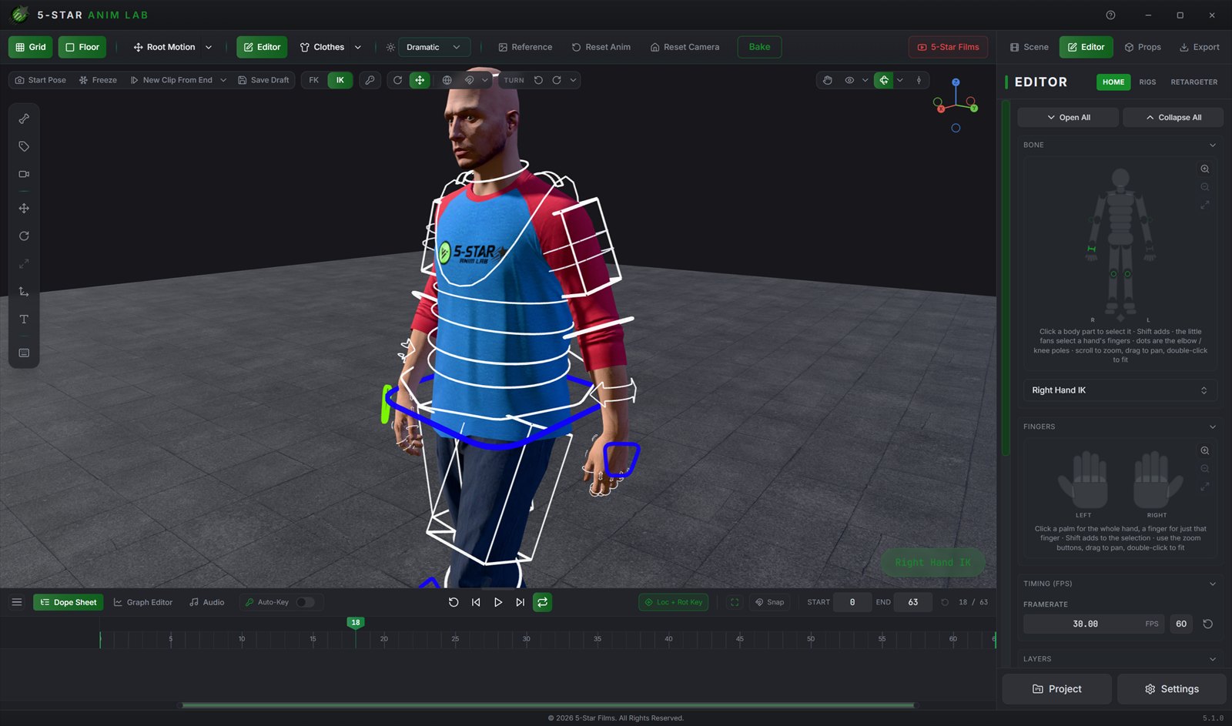The width and height of the screenshot is (1232, 726).
Task: Toggle loop playback
Action: point(543,602)
